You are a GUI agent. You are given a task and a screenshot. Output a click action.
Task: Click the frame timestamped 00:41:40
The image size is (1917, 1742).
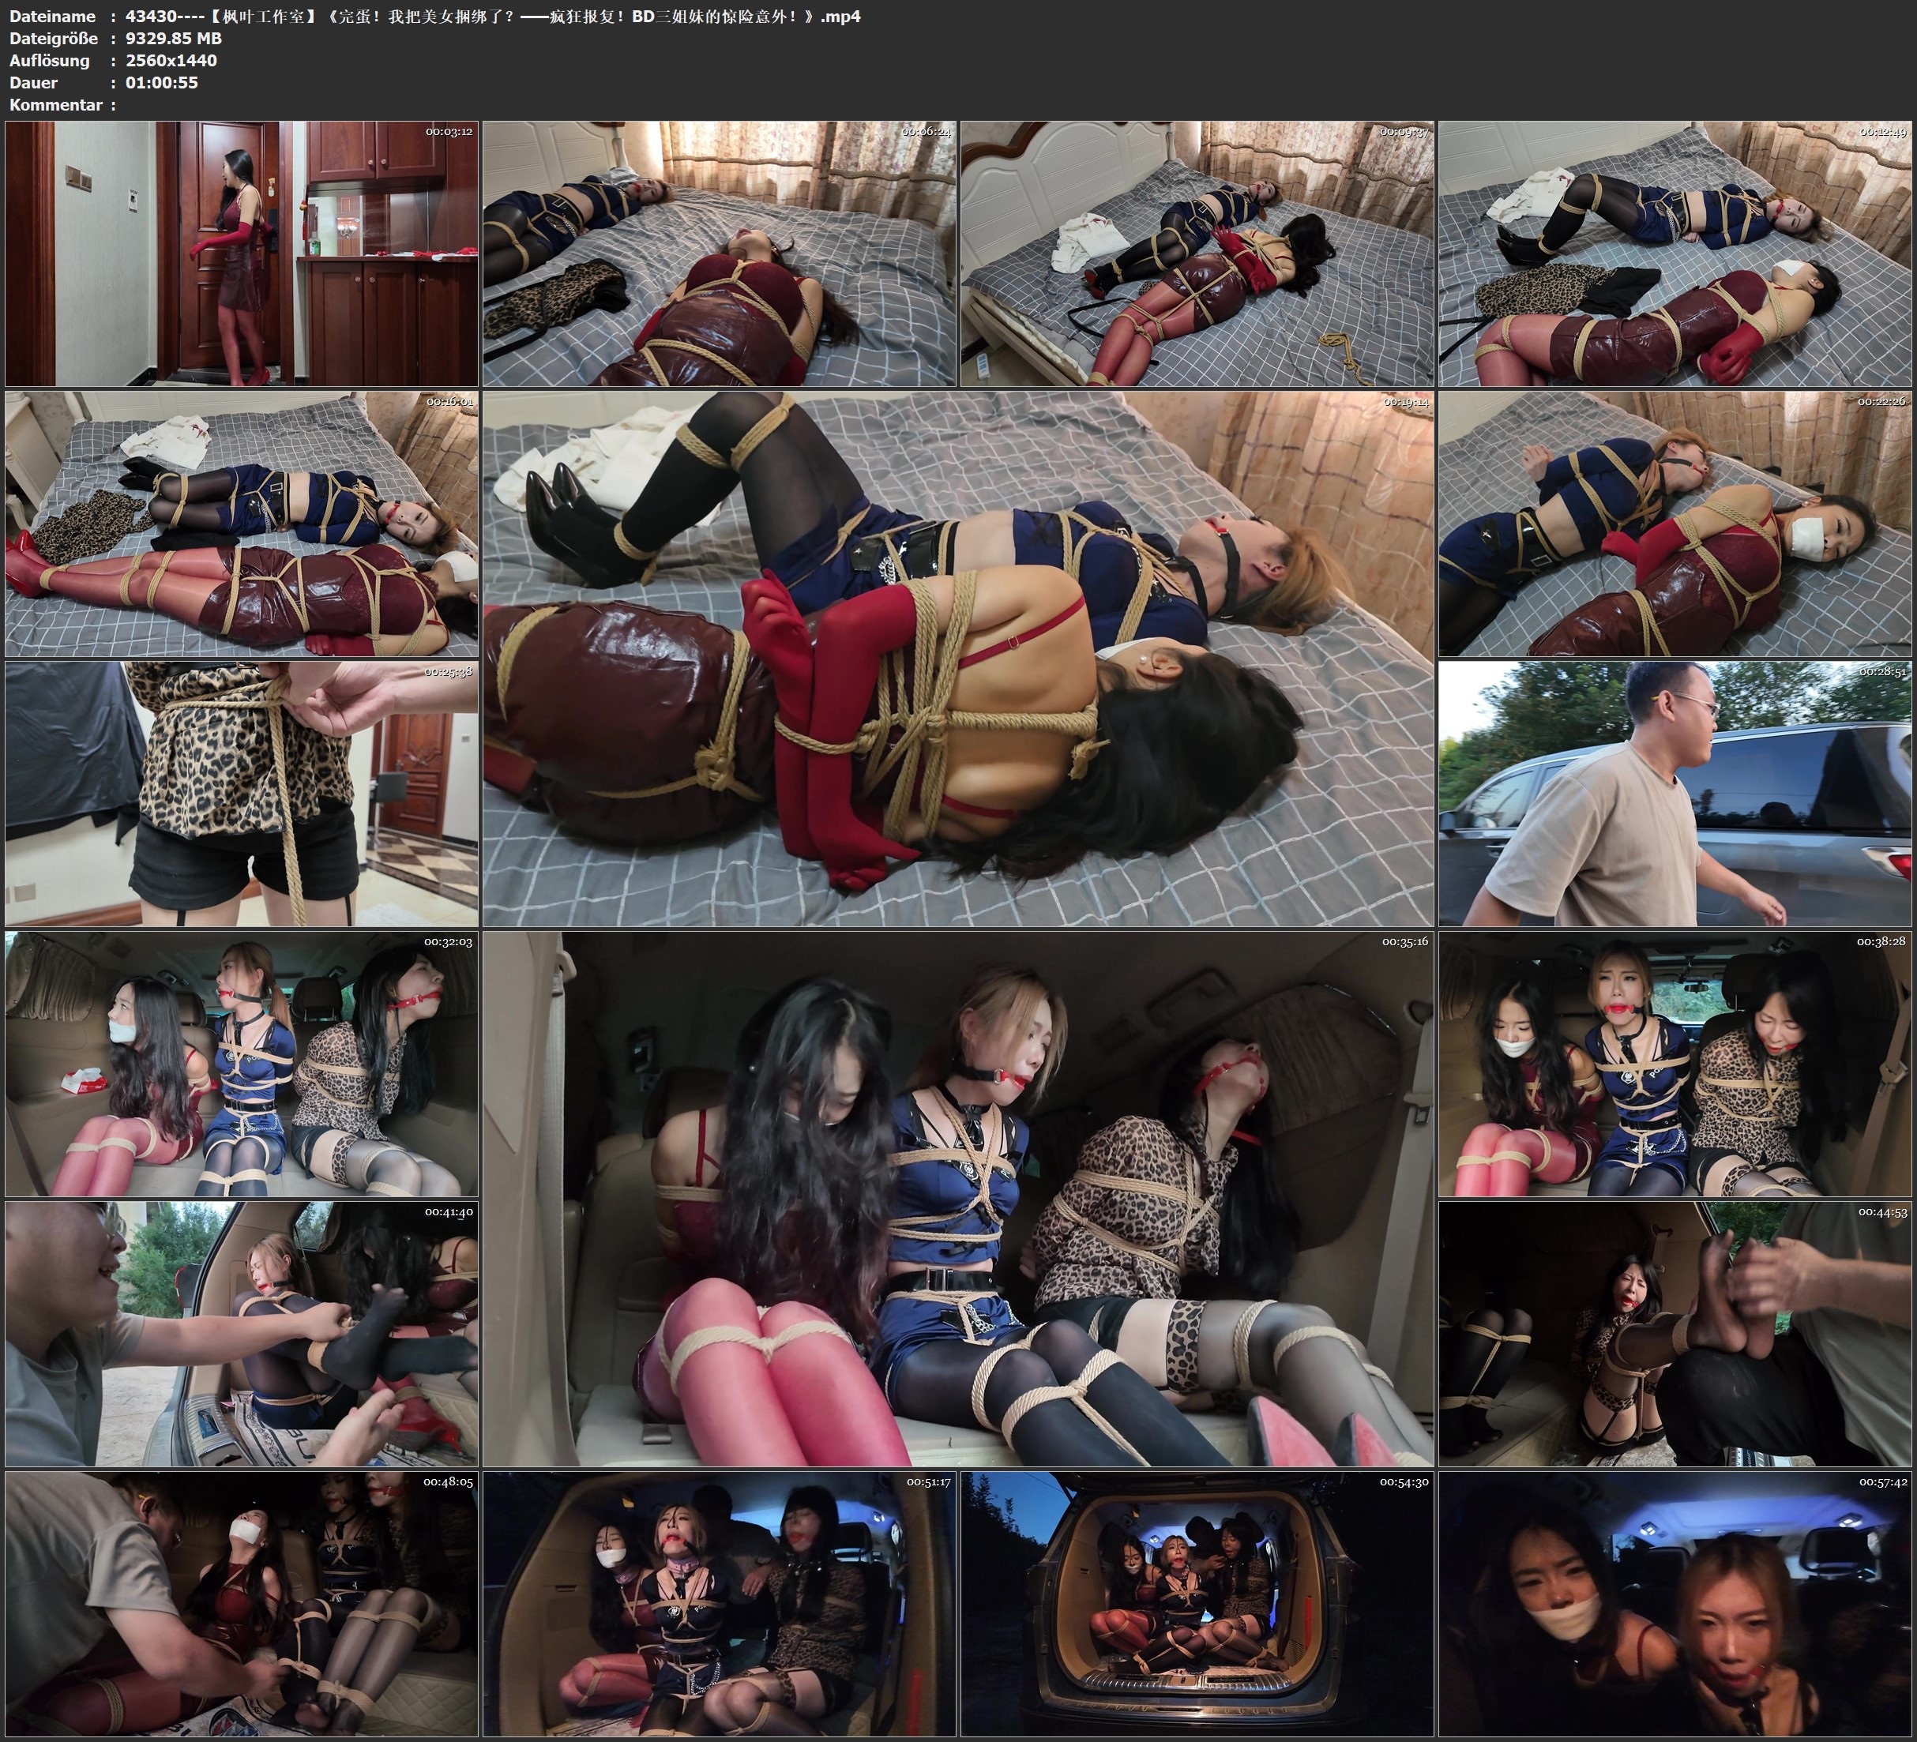[x=242, y=1334]
